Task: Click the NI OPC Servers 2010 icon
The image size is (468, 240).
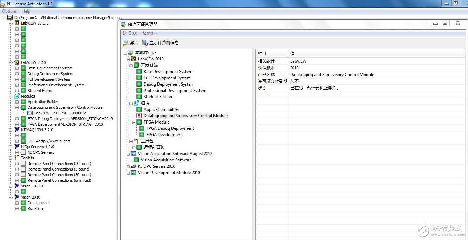Action: pyautogui.click(x=134, y=166)
